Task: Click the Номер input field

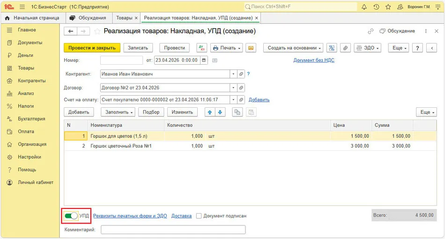Action: pos(121,60)
